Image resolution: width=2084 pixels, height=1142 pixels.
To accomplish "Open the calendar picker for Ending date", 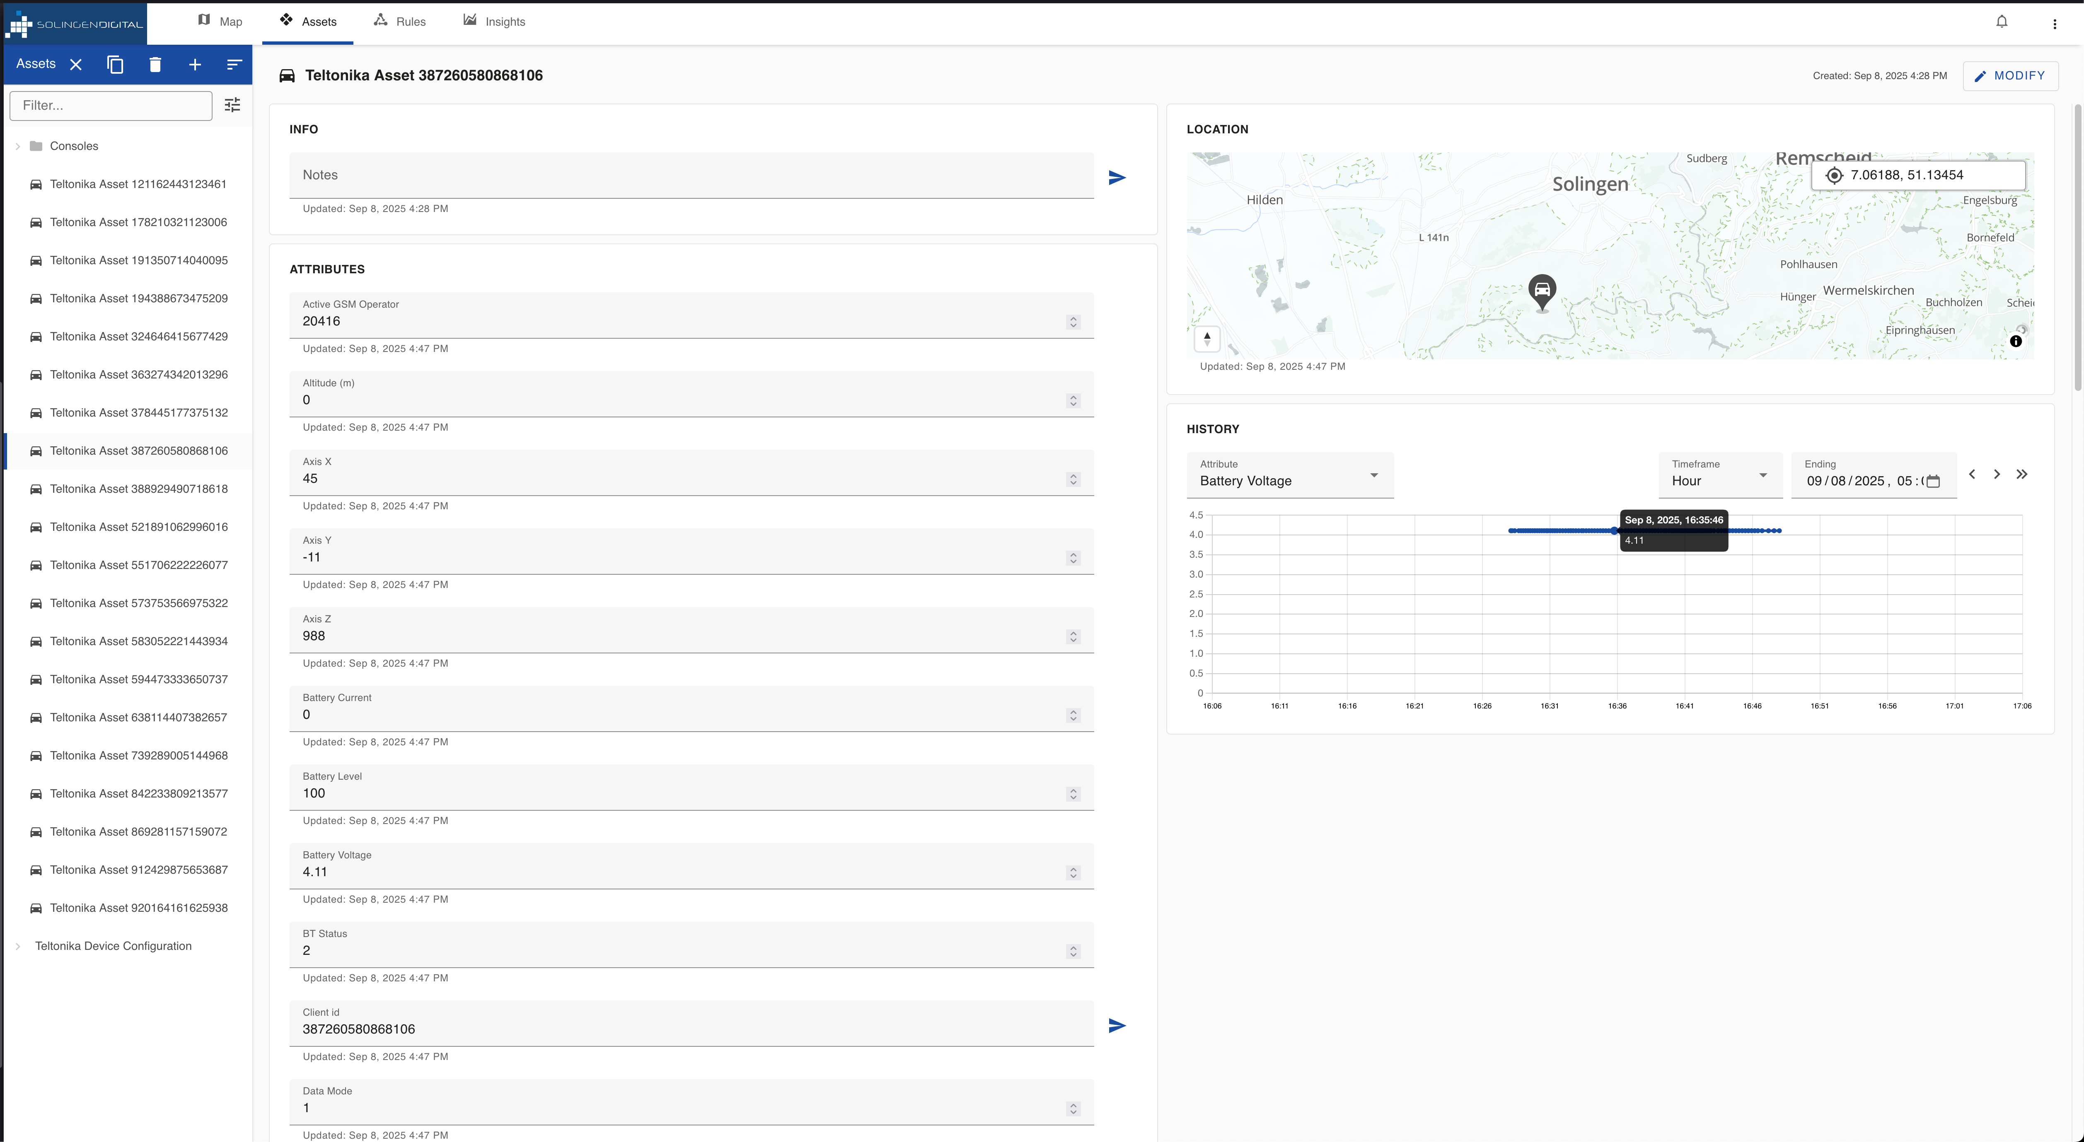I will pyautogui.click(x=1933, y=481).
